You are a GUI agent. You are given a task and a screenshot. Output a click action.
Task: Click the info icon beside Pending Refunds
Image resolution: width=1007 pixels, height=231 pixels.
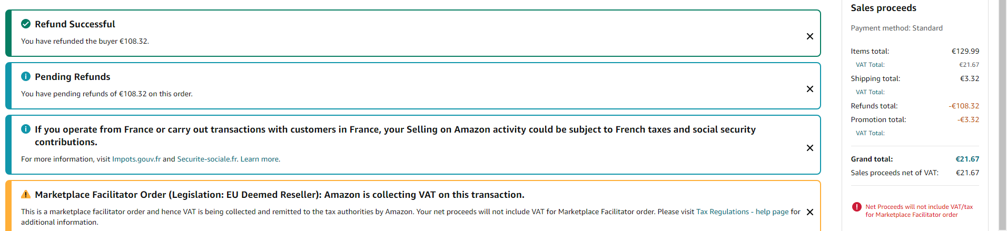pyautogui.click(x=25, y=76)
